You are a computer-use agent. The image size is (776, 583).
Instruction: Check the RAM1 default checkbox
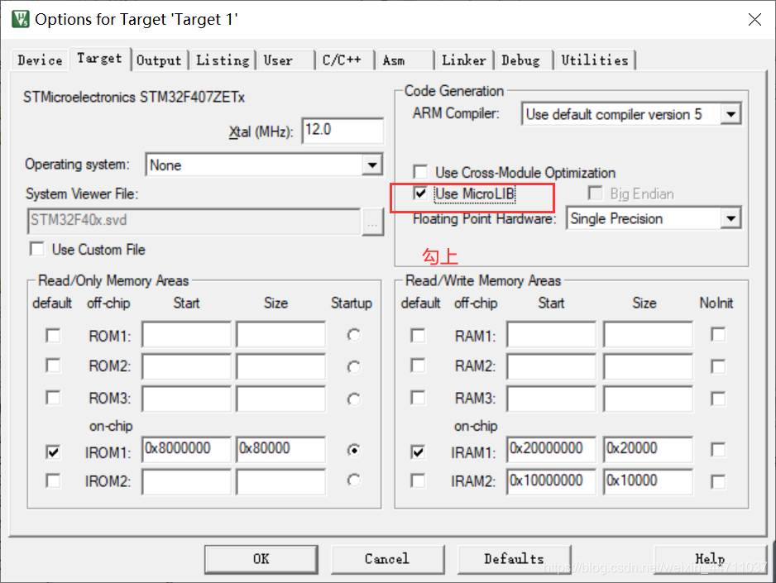418,335
